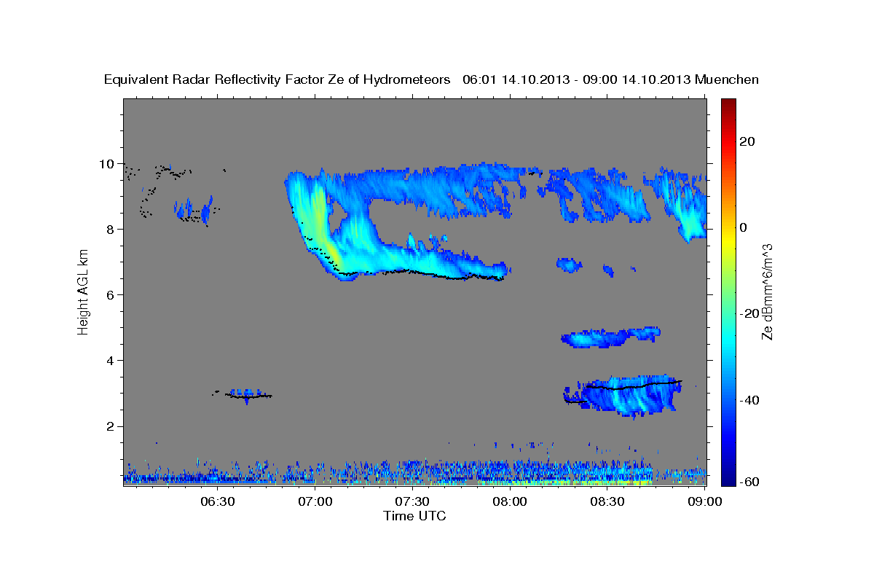Screen dimensions: 874x583
Task: Click the 'Height AGL km' y-axis label
Action: pyautogui.click(x=84, y=291)
